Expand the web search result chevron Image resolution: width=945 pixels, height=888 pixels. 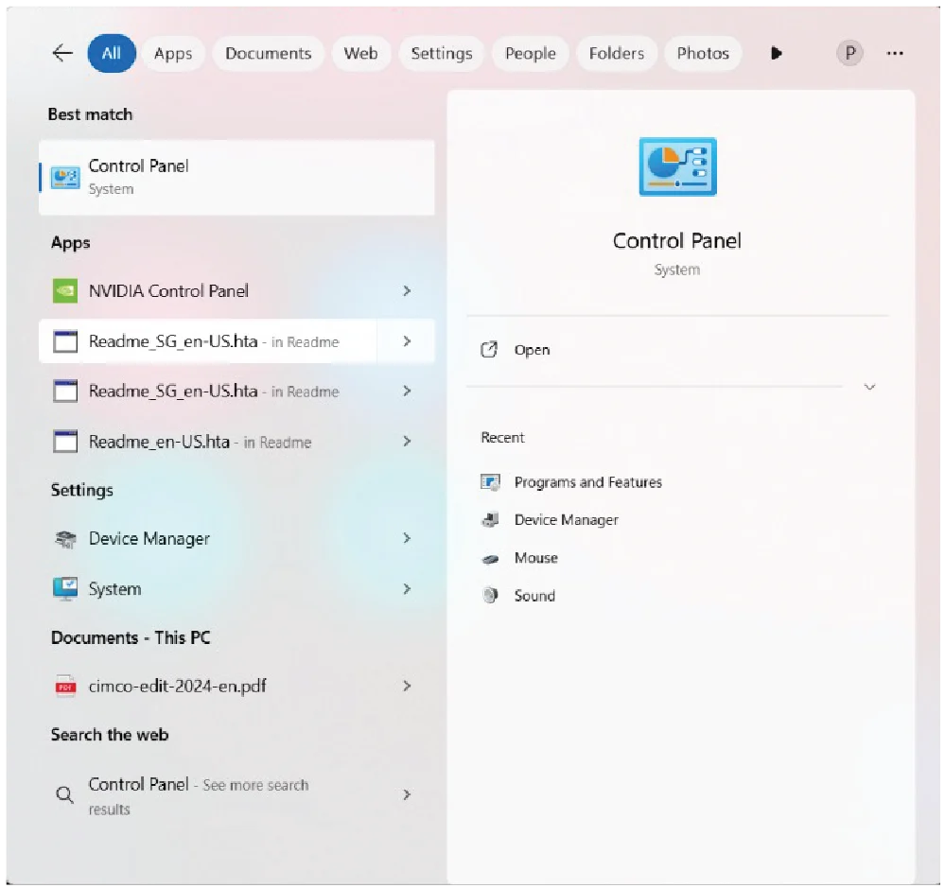pos(407,795)
